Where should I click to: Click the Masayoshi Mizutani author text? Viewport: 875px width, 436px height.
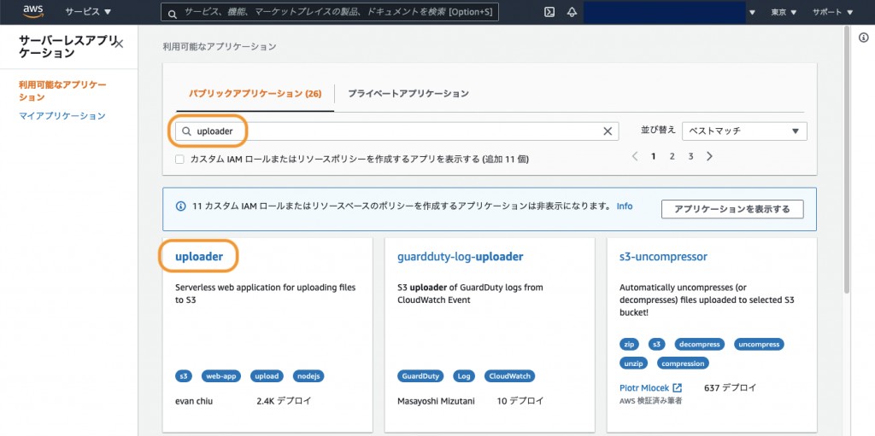[x=436, y=401]
